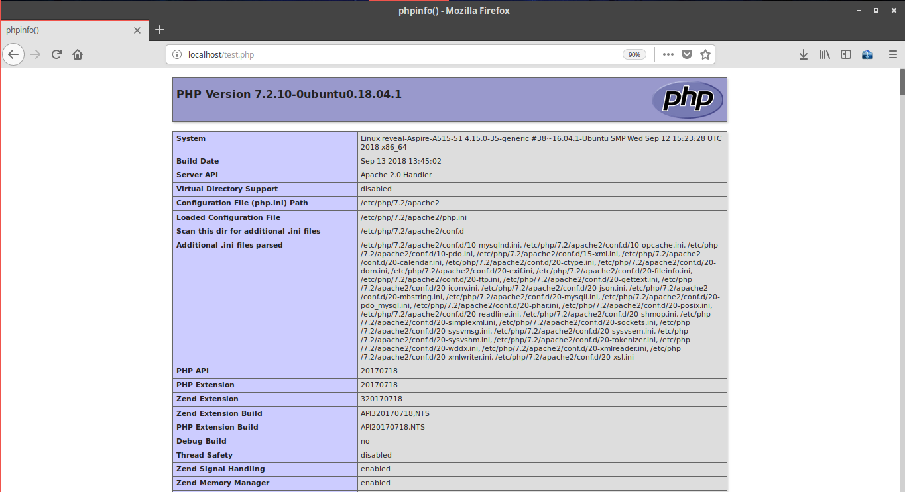Click the blue extension icon in the toolbar
This screenshot has width=905, height=492.
pos(867,54)
